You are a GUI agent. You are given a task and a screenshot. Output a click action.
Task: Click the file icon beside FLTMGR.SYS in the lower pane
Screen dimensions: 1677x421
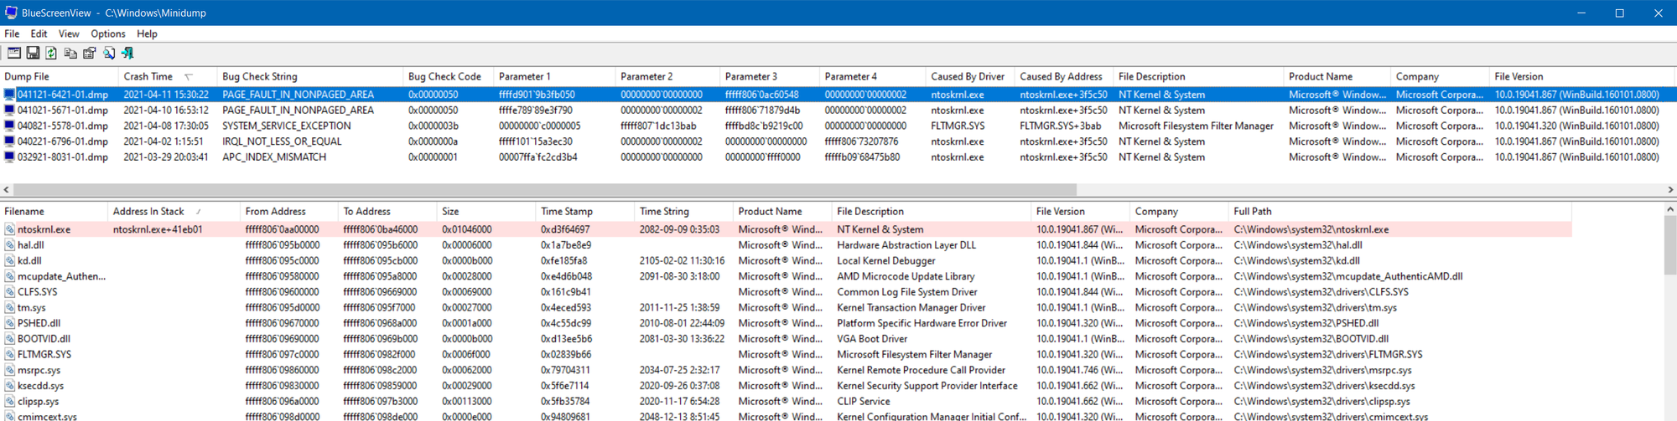(10, 354)
